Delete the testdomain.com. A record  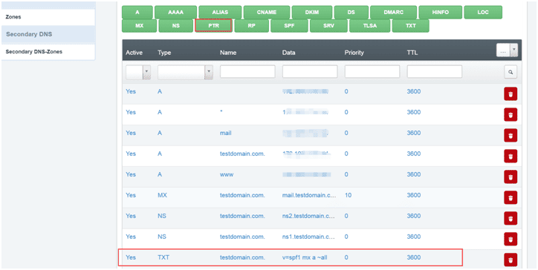point(511,157)
